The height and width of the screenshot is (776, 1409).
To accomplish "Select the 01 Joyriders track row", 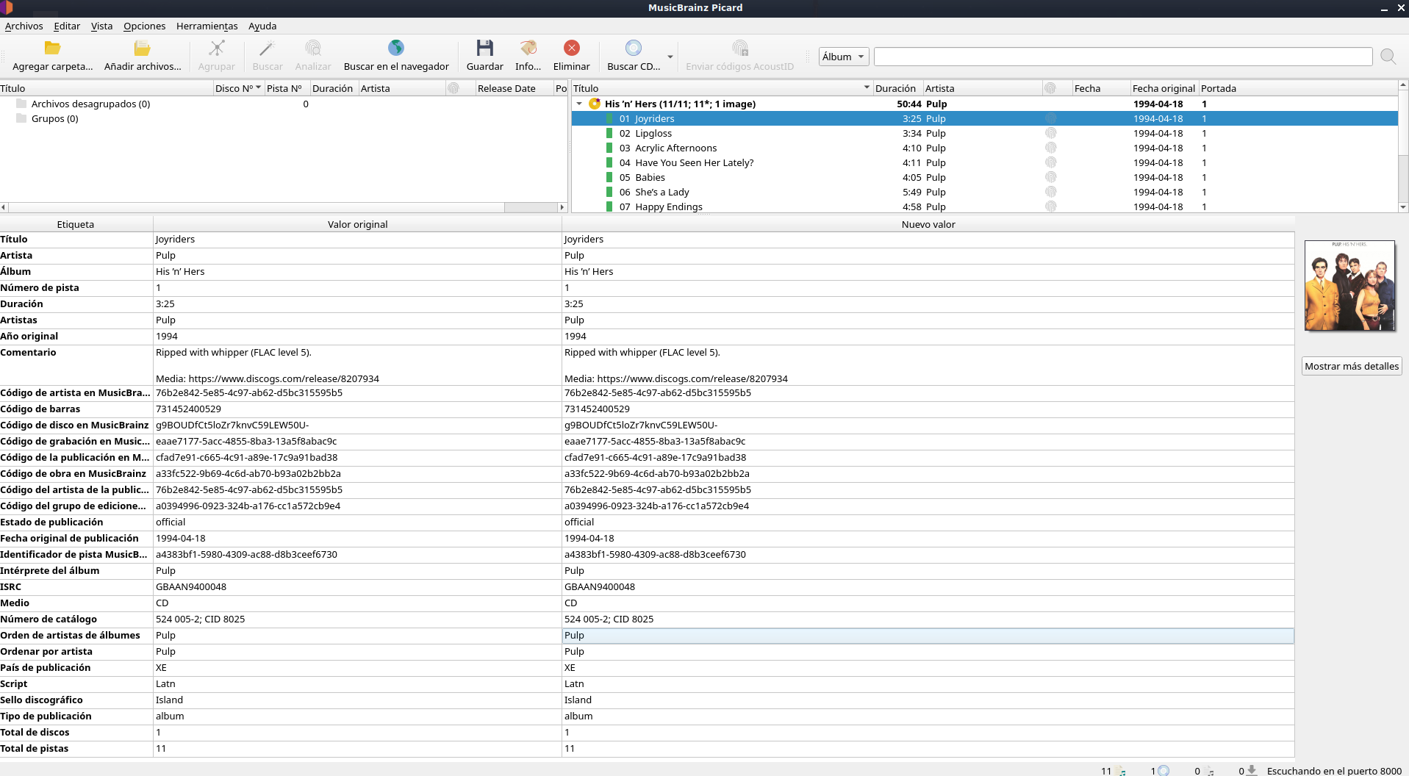I will [985, 118].
